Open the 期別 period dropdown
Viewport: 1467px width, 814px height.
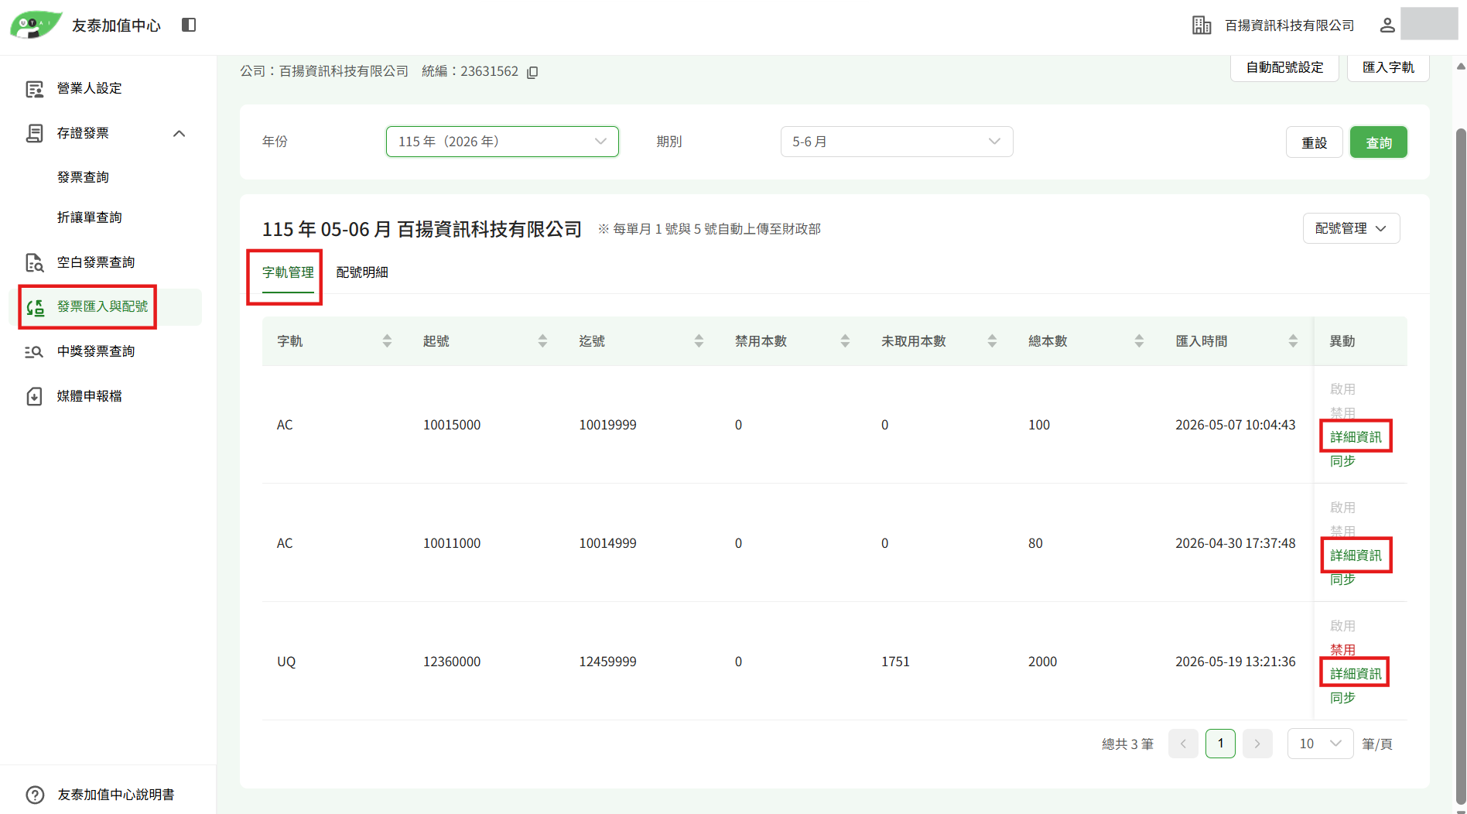pyautogui.click(x=897, y=142)
